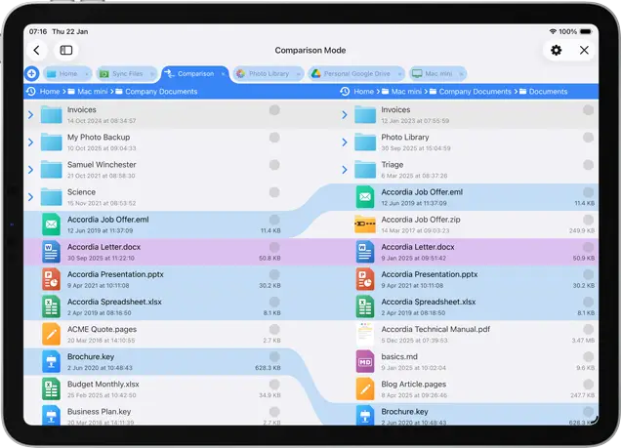Tick selection circle for Photo Library folder

pos(588,138)
